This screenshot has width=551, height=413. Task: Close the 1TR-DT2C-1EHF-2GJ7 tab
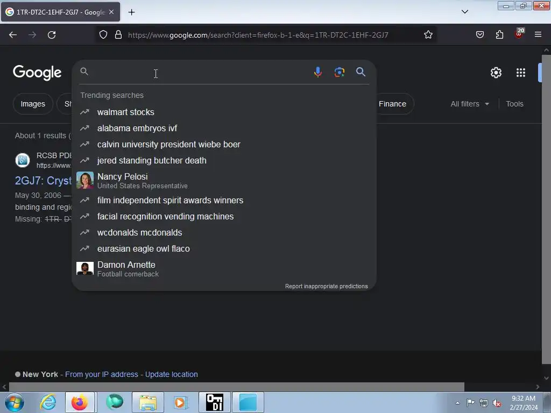pos(111,12)
